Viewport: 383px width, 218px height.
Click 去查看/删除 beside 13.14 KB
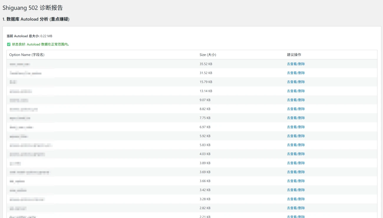click(x=296, y=91)
